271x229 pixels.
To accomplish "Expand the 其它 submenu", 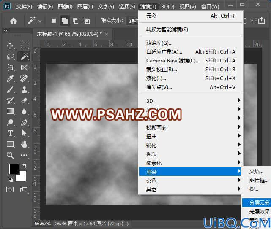I will [x=190, y=189].
